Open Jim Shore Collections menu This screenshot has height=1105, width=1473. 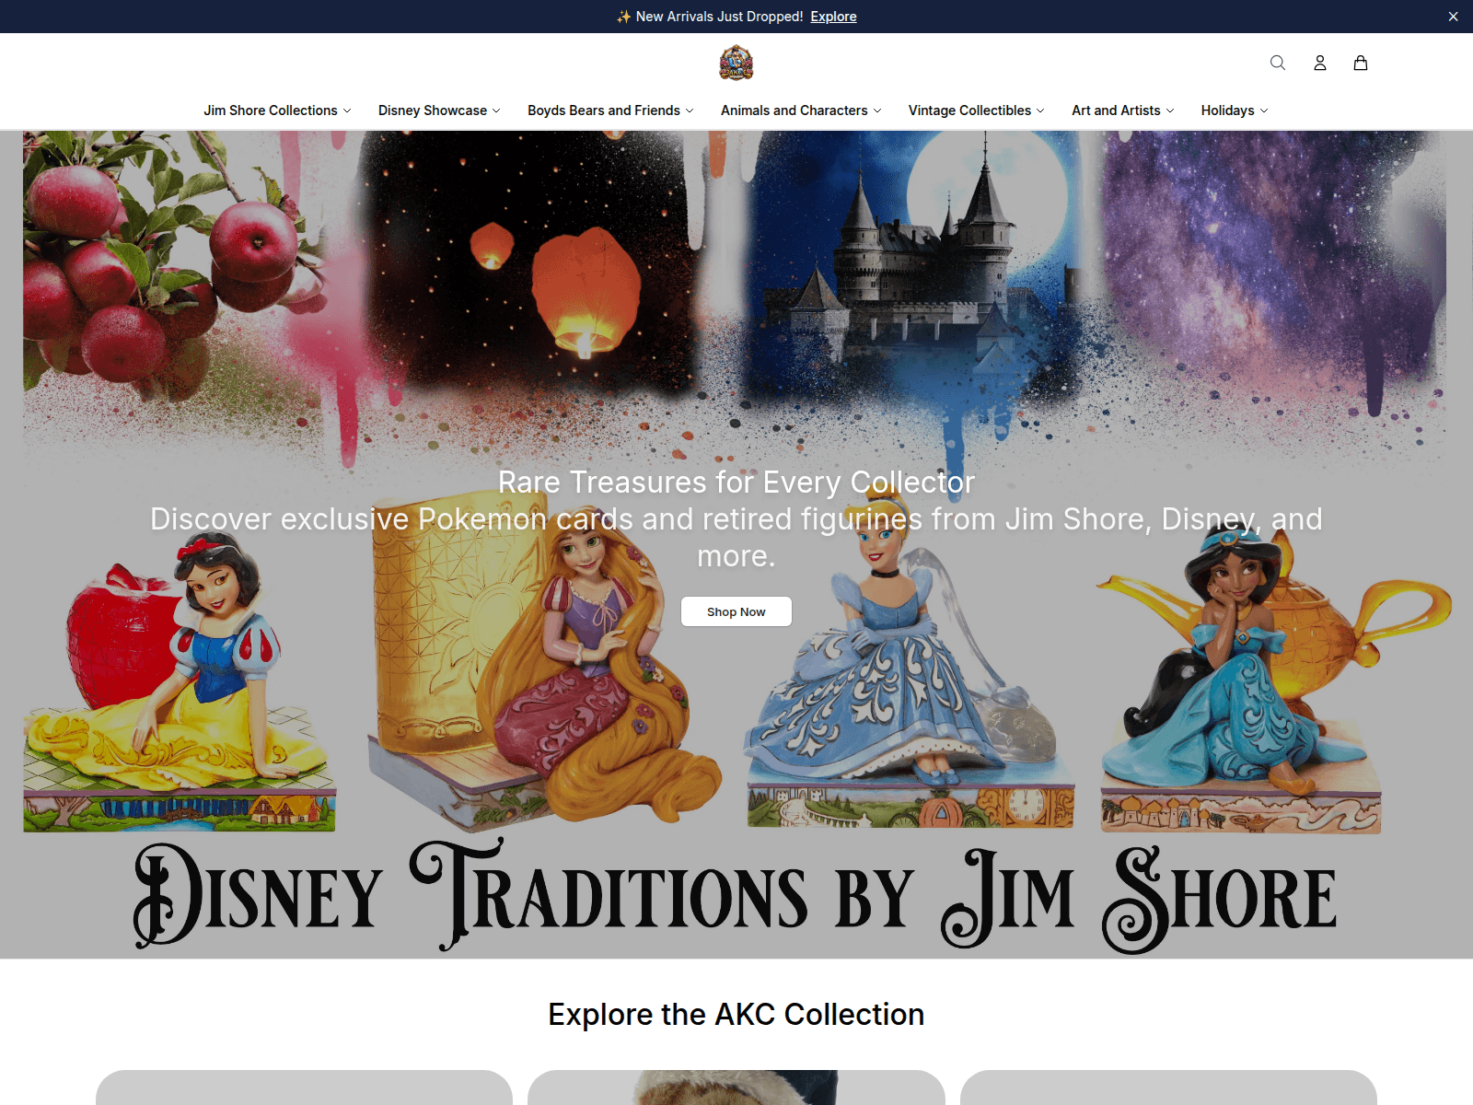click(x=277, y=110)
